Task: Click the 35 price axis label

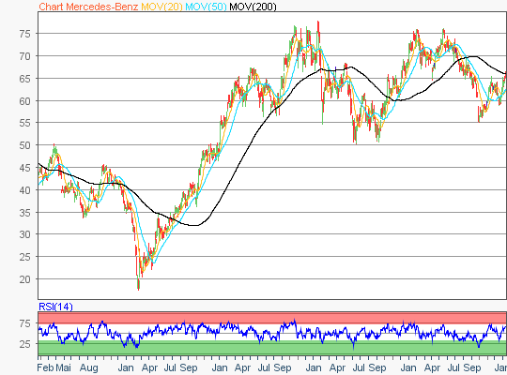Action: point(25,213)
